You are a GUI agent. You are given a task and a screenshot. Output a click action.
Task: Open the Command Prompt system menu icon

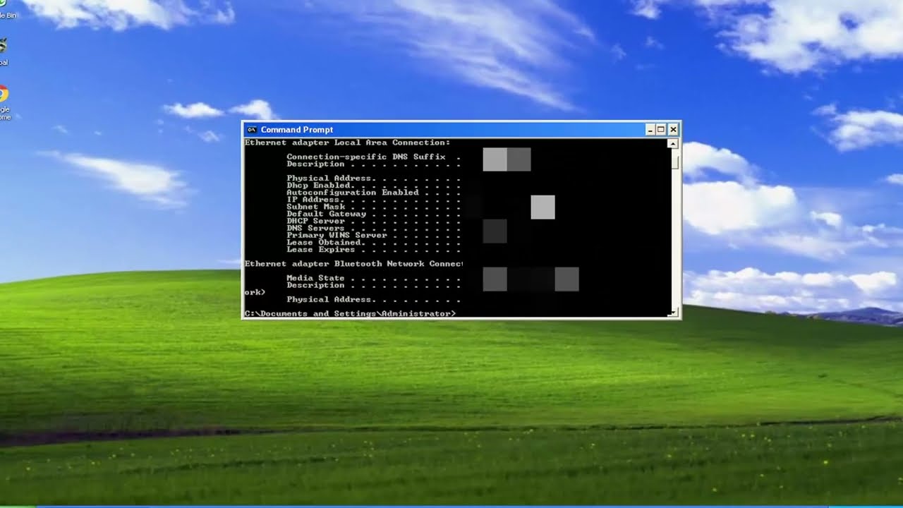[251, 130]
